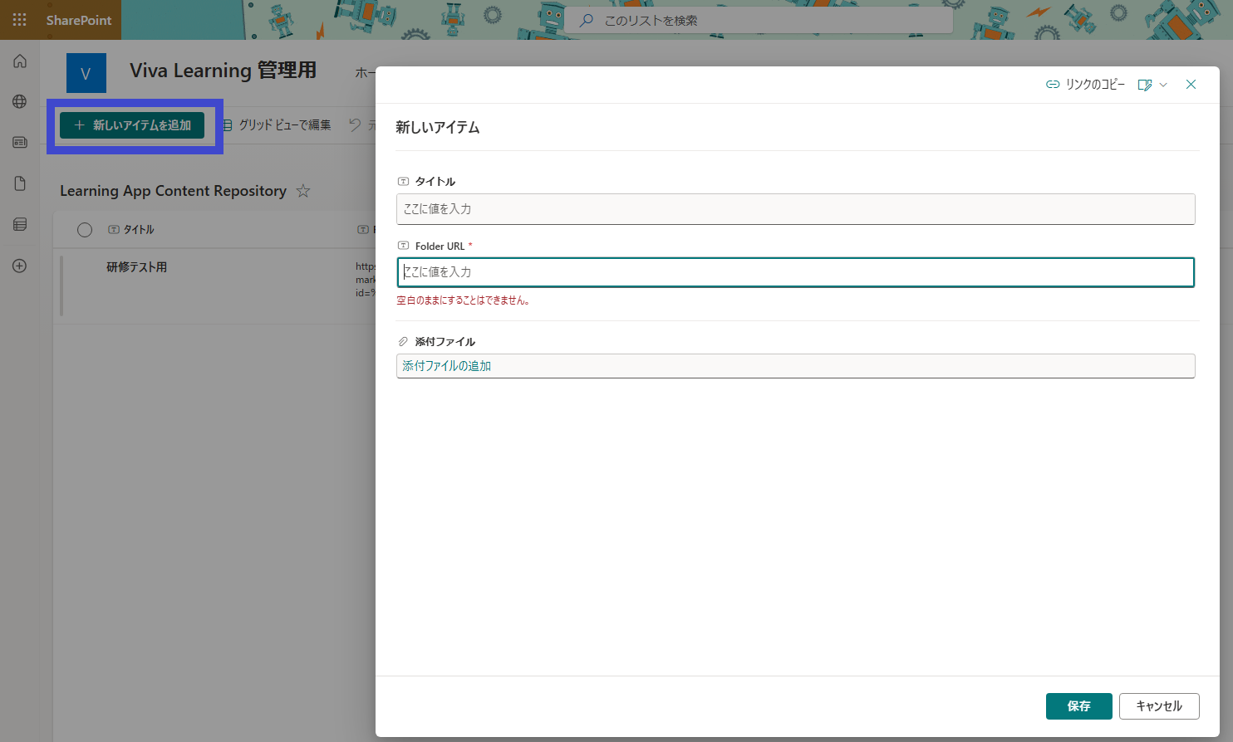
Task: Favorite the list with the star icon
Action: pos(303,191)
